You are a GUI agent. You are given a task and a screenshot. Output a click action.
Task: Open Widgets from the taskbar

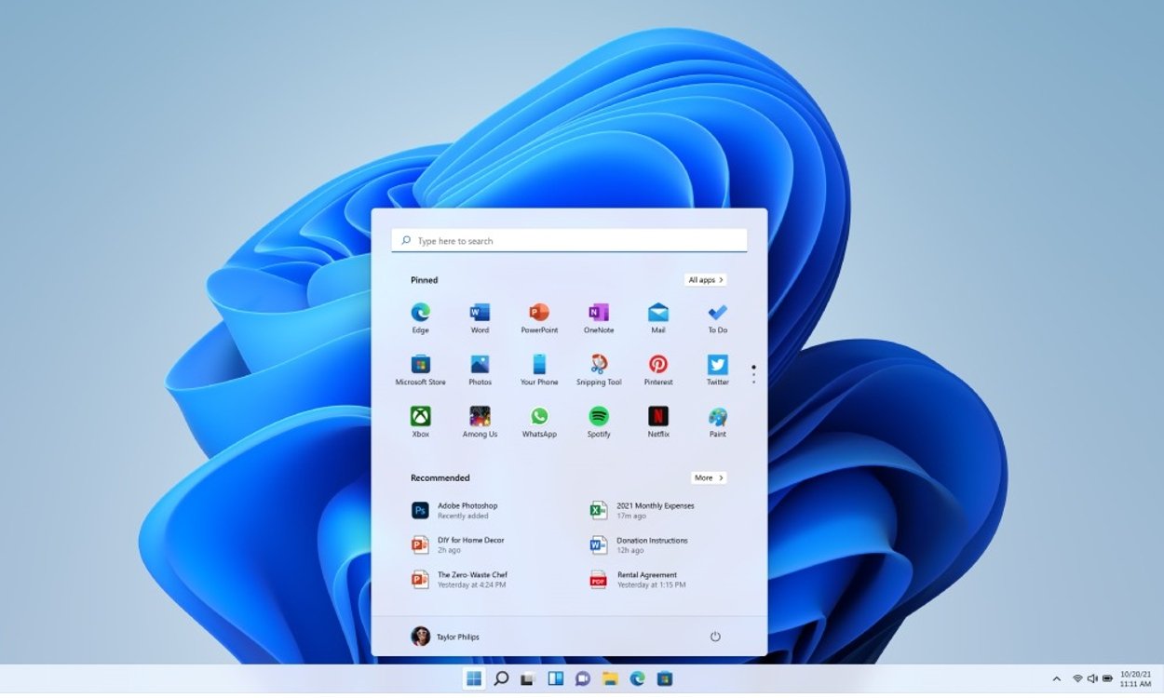coord(556,678)
